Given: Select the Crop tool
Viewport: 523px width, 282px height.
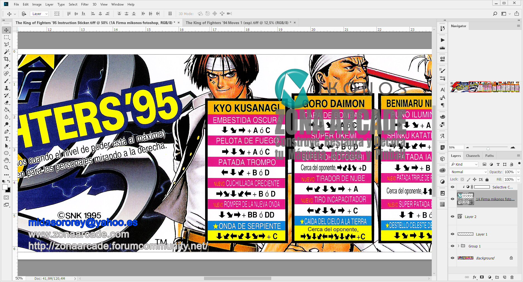Looking at the screenshot, I should (7, 59).
